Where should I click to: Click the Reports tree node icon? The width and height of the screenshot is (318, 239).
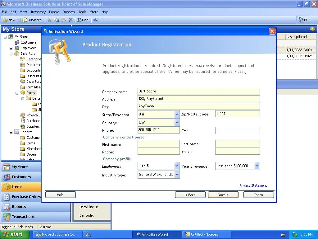17,132
